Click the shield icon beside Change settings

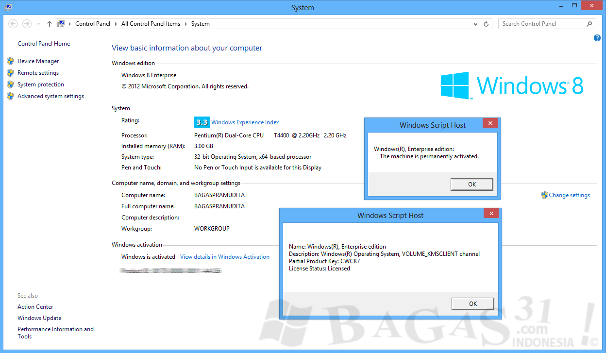545,195
